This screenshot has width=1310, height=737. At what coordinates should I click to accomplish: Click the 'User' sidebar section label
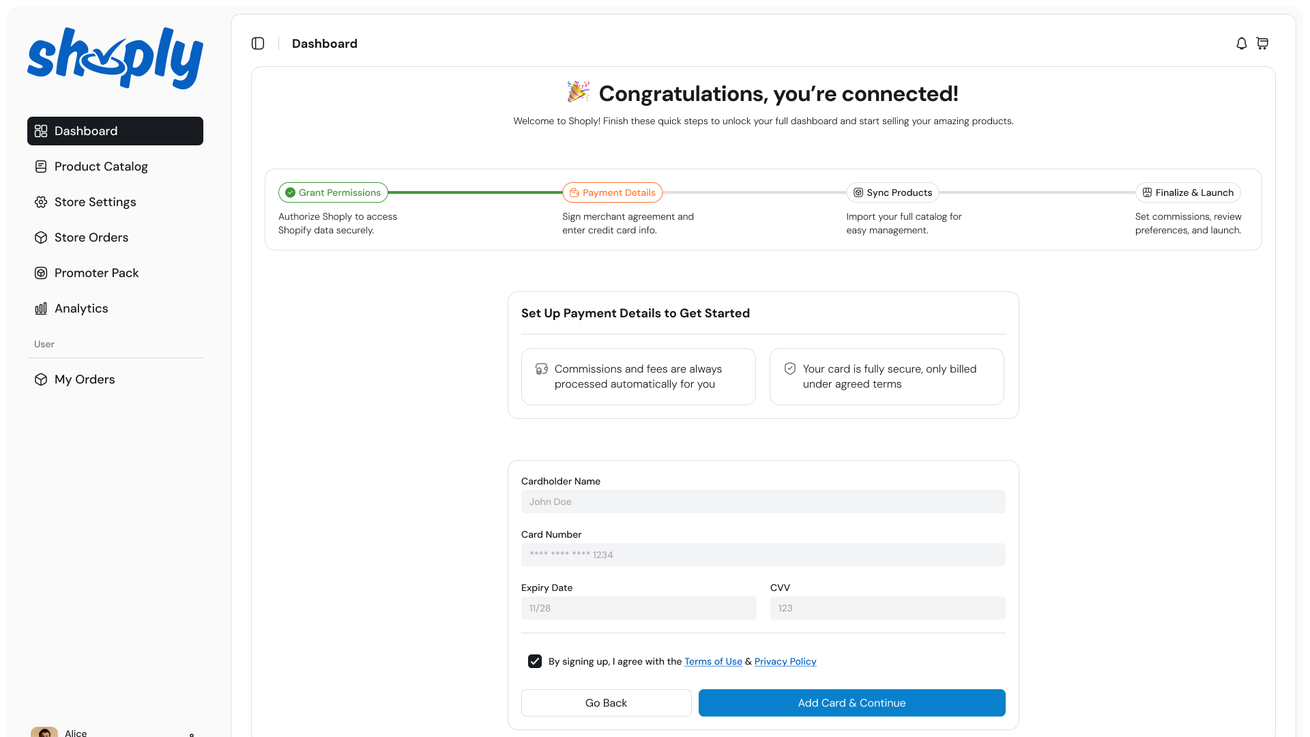[x=44, y=344]
